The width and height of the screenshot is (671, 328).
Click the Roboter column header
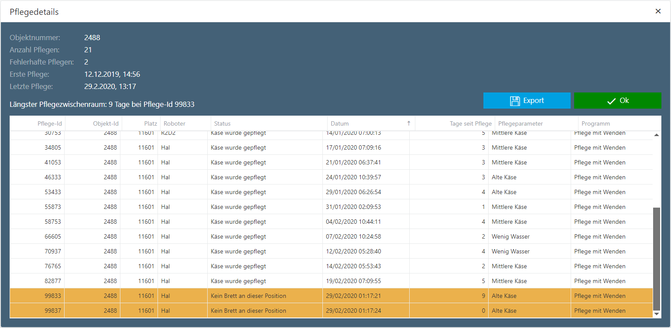[x=185, y=123]
